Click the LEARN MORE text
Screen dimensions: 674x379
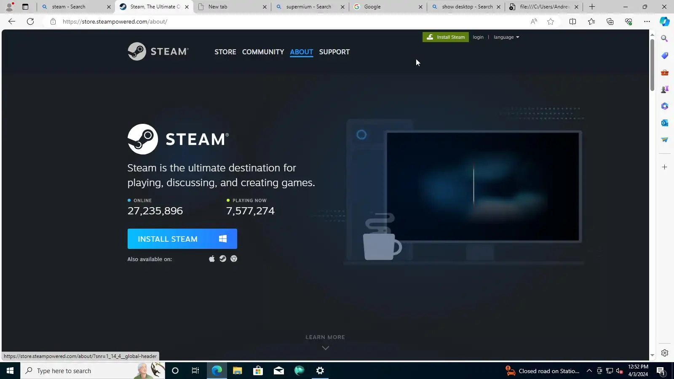point(325,337)
